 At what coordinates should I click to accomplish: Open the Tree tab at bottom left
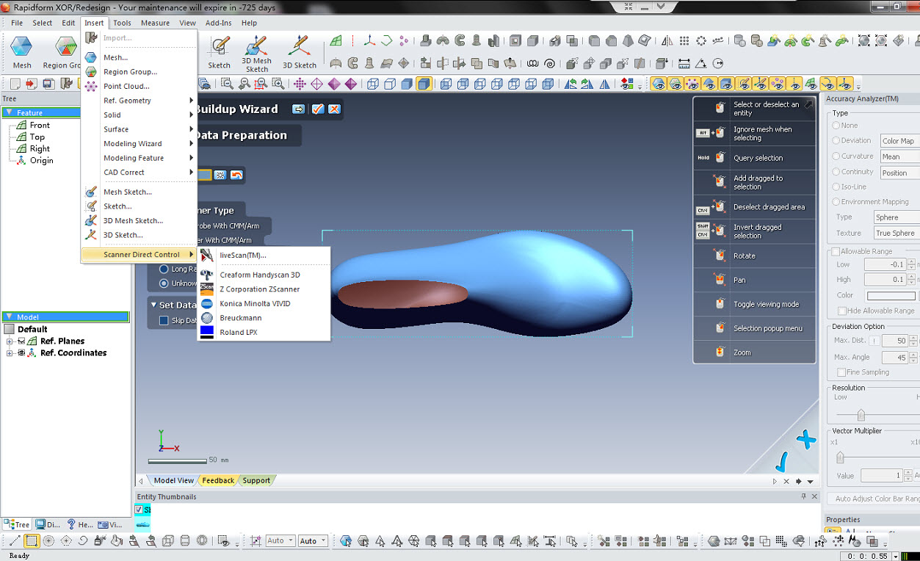(x=18, y=524)
